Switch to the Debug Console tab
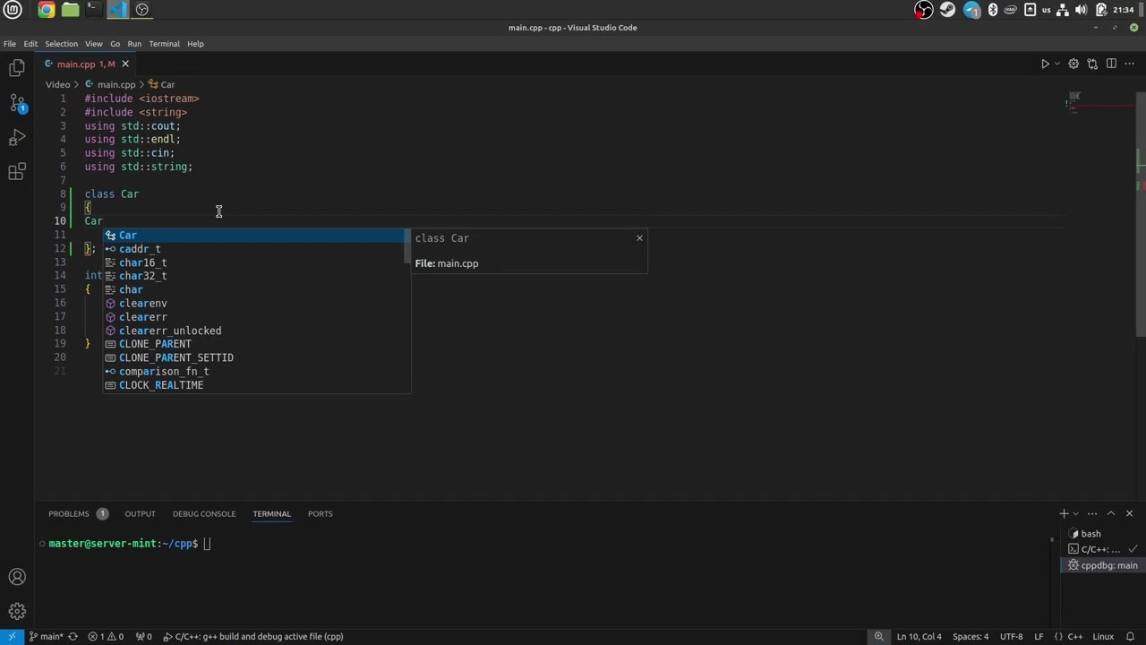Screen dimensions: 1146x645 204,514
